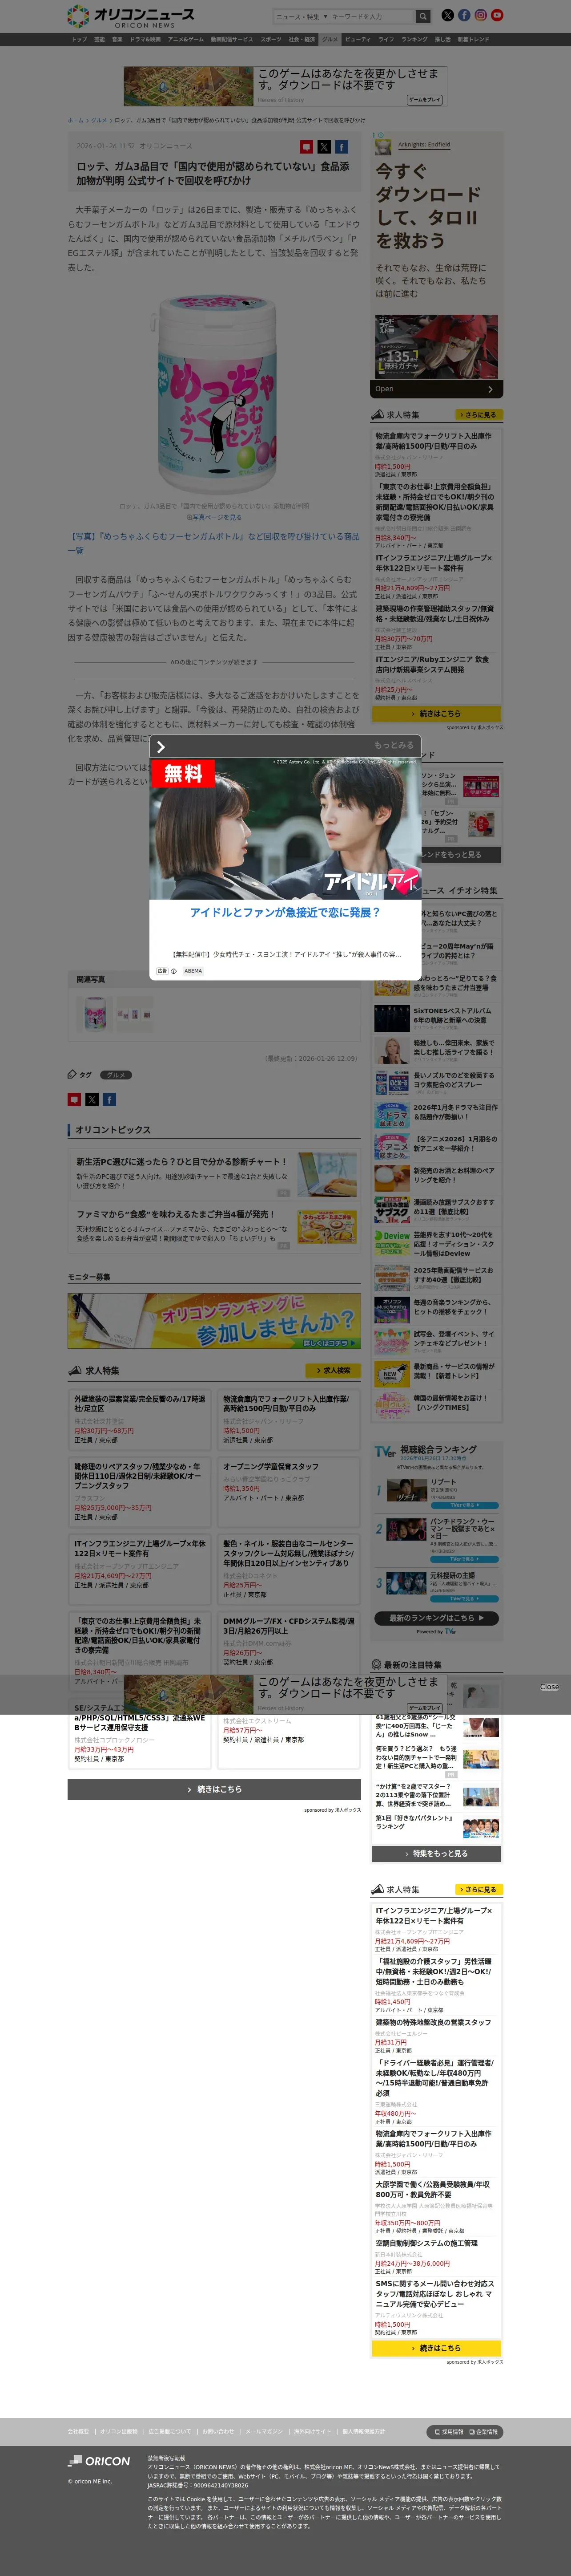Click 続きはこちら at bottom of lower sidebar
Screen dimensions: 571x2576
(x=436, y=2347)
